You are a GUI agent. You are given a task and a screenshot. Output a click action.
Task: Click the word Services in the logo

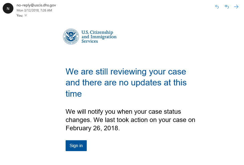click(90, 41)
